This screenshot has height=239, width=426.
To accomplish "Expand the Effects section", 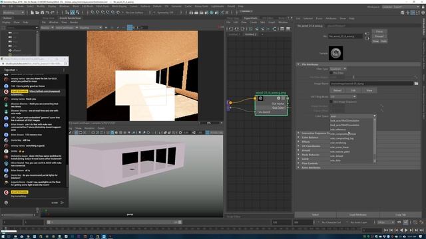I will pyautogui.click(x=298, y=141).
